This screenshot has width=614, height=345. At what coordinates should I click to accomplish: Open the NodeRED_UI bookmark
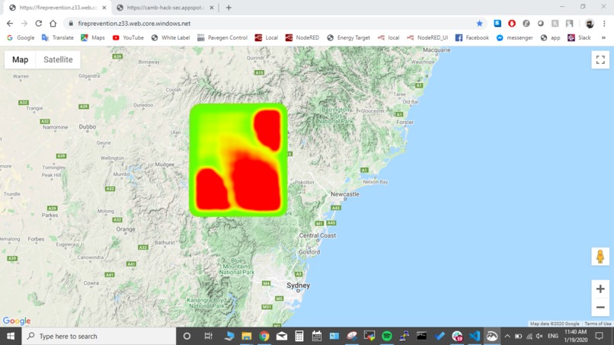click(427, 37)
